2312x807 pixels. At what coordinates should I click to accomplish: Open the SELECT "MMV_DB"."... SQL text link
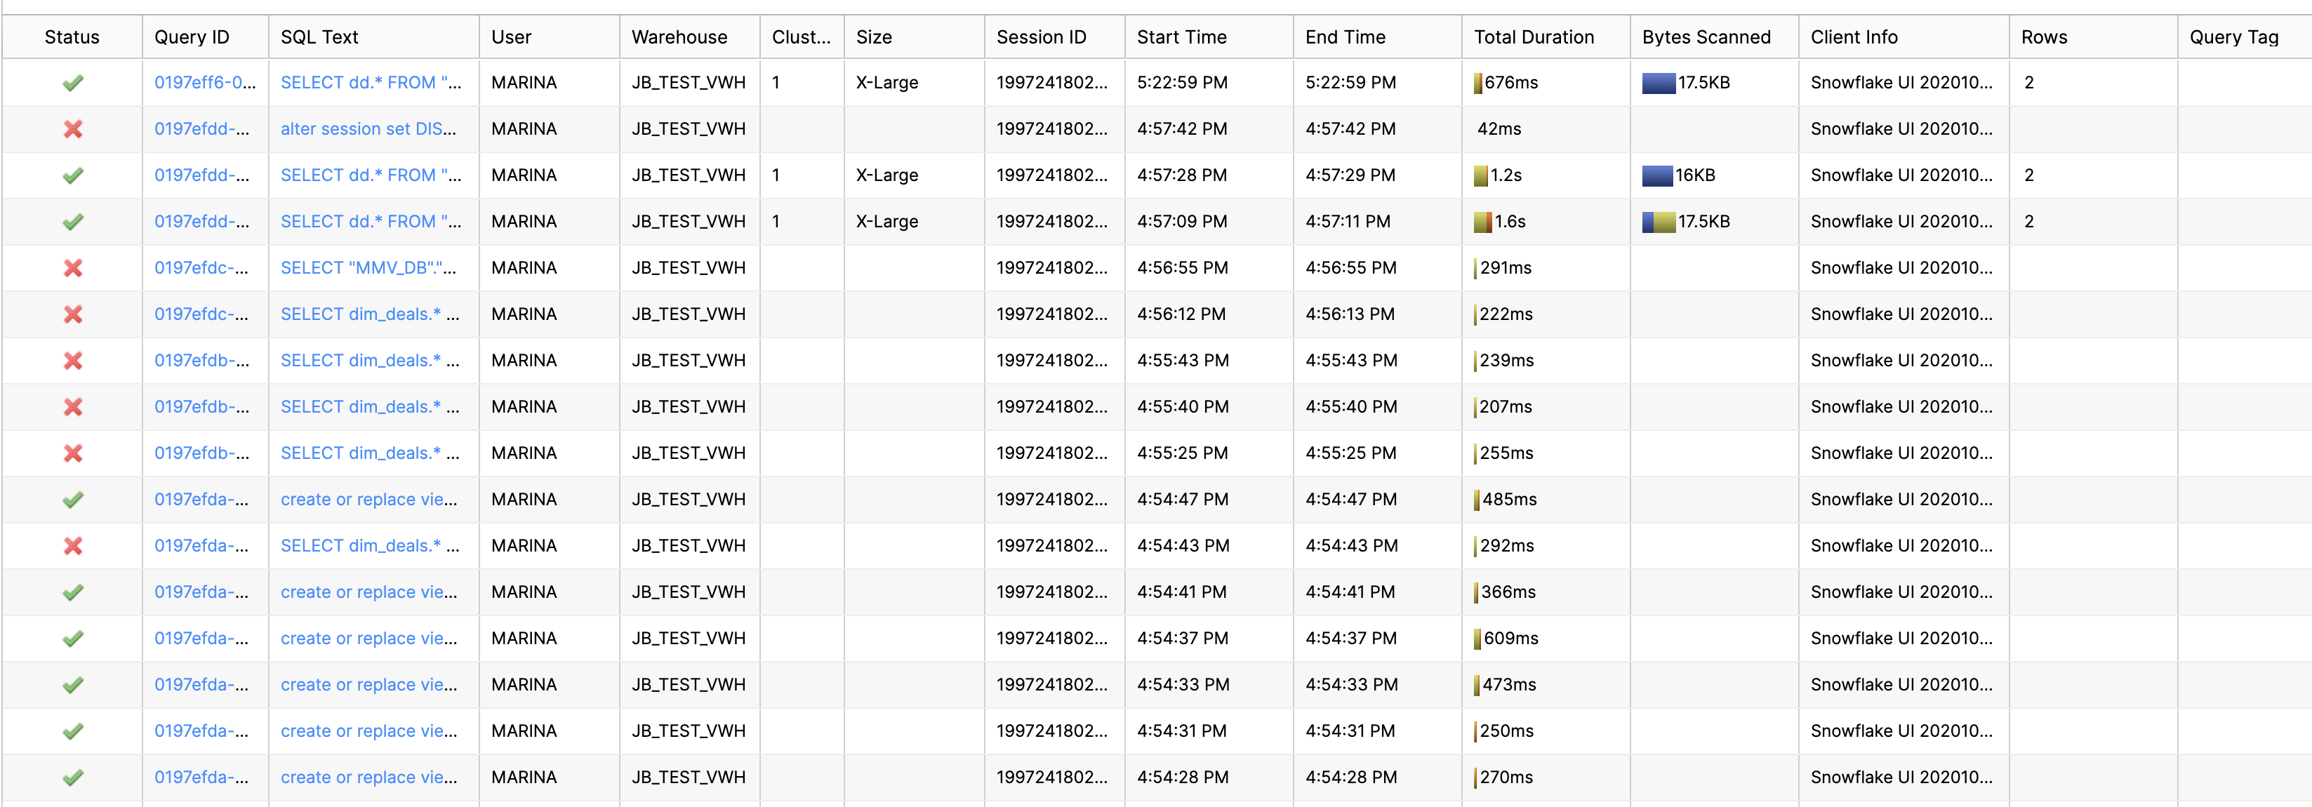click(x=368, y=268)
